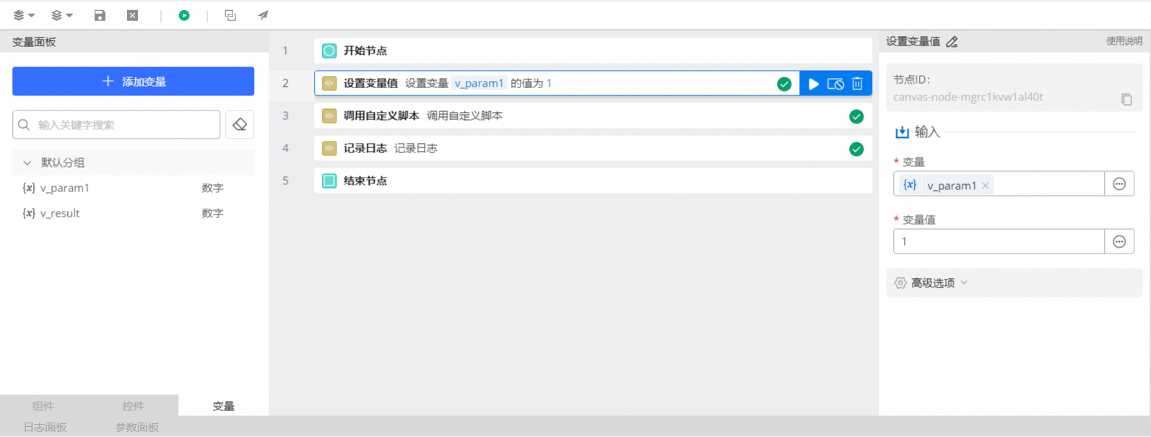Click the 记录日志 node code icon

(329, 148)
